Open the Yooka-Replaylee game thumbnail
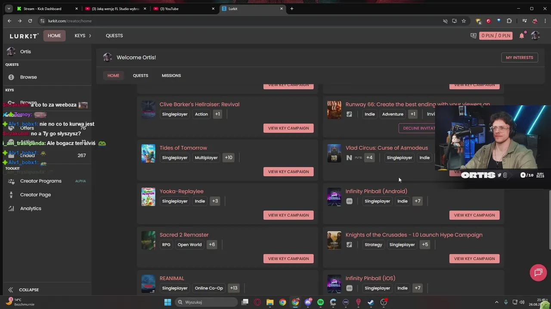551x309 pixels. pos(148,197)
